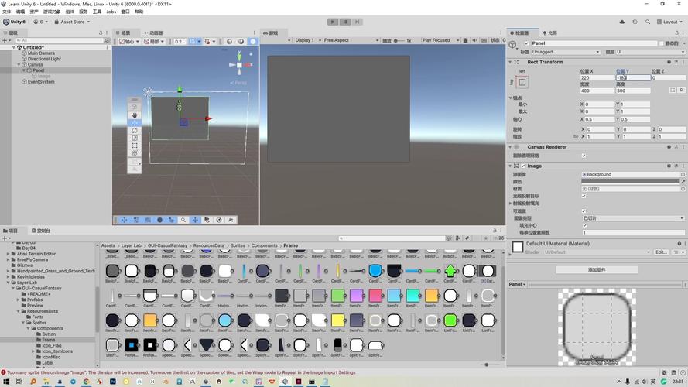Collapse the Canvas node in Hierarchy
688x387 pixels.
(19, 64)
